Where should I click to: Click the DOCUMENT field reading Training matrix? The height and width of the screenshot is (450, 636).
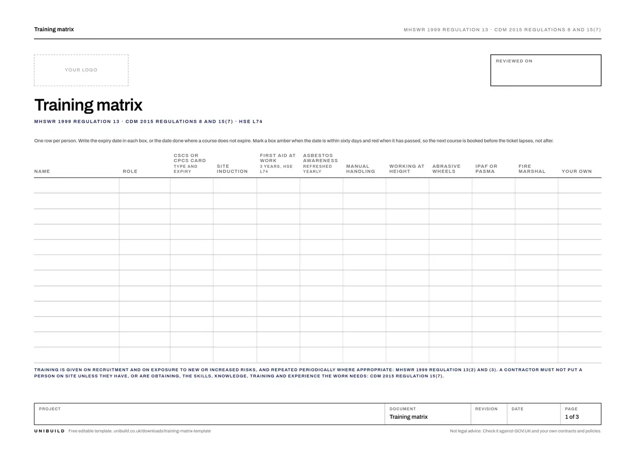pos(427,414)
